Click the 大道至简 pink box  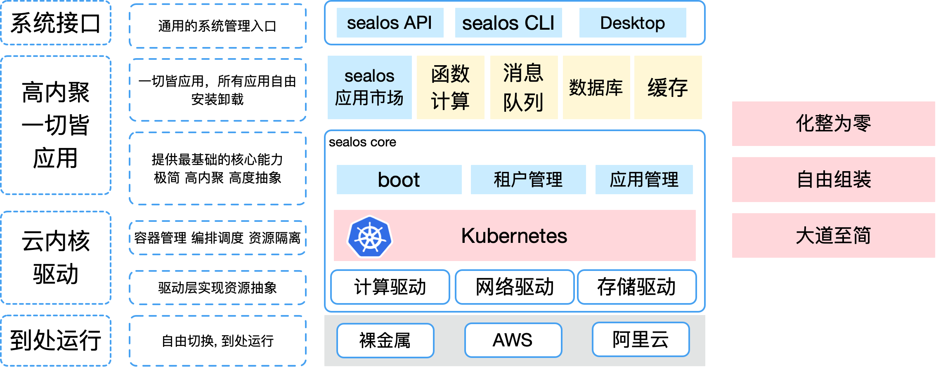(x=834, y=235)
